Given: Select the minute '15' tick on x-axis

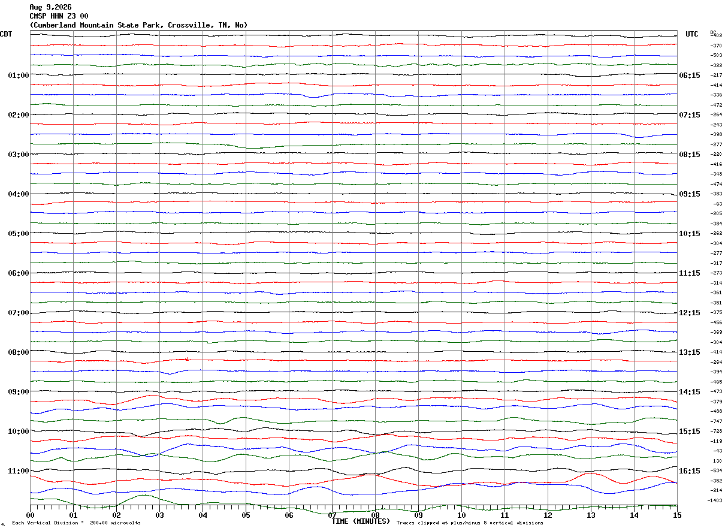Looking at the screenshot, I should click(x=677, y=515).
